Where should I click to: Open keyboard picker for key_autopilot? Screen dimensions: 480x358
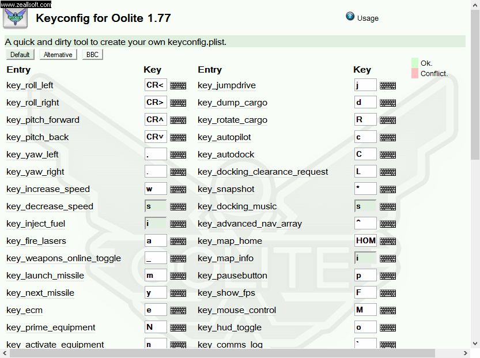coord(388,138)
